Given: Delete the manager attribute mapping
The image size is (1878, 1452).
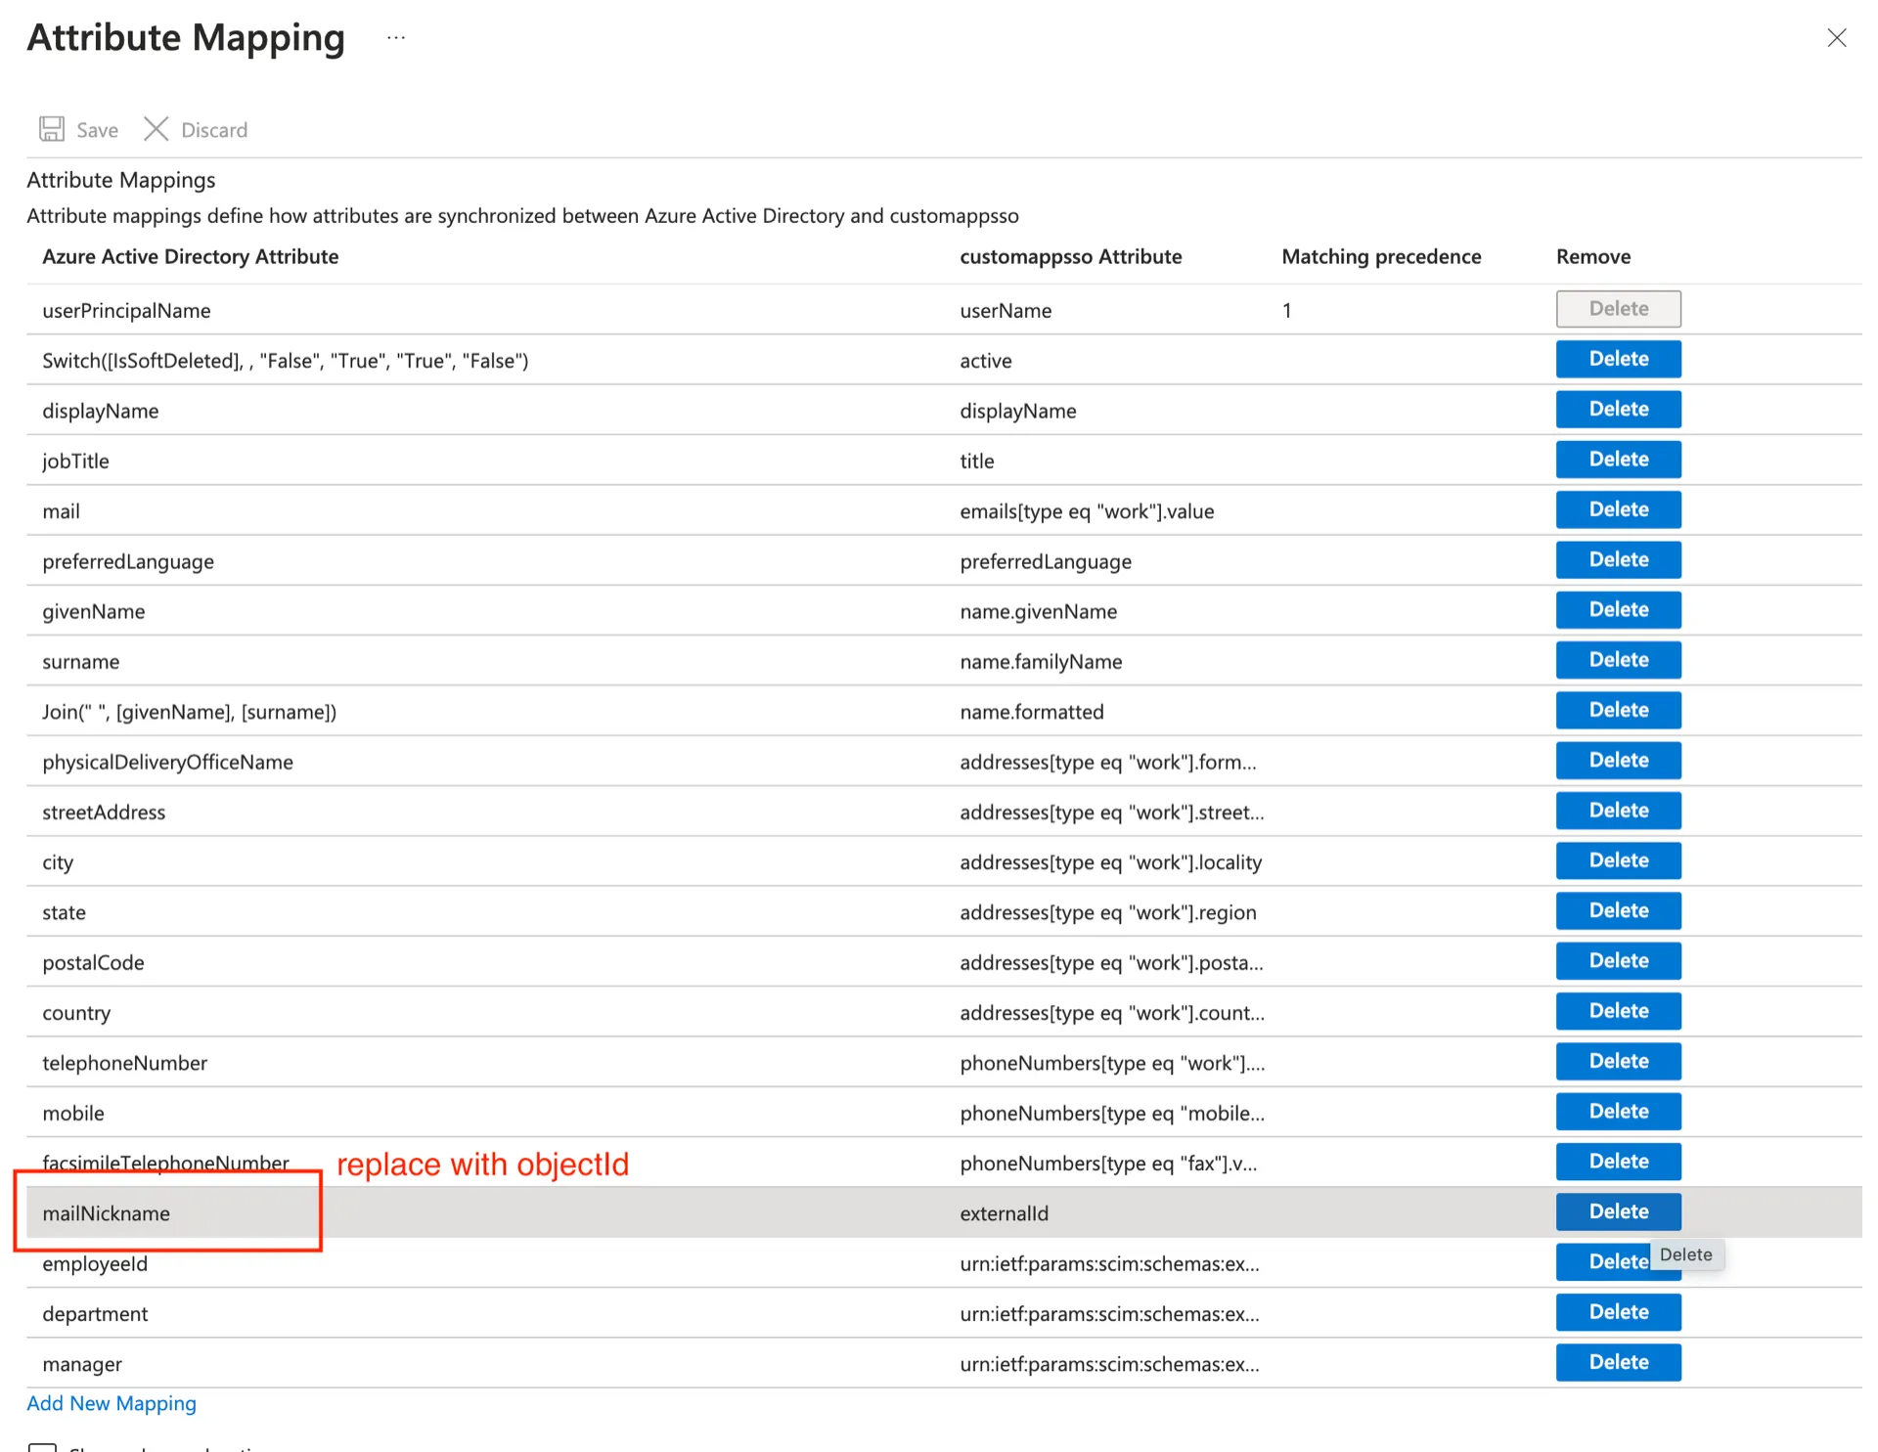Looking at the screenshot, I should [1618, 1362].
